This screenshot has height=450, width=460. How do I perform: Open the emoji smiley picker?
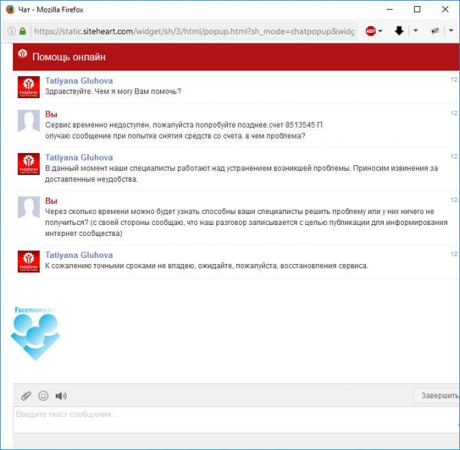coord(43,396)
